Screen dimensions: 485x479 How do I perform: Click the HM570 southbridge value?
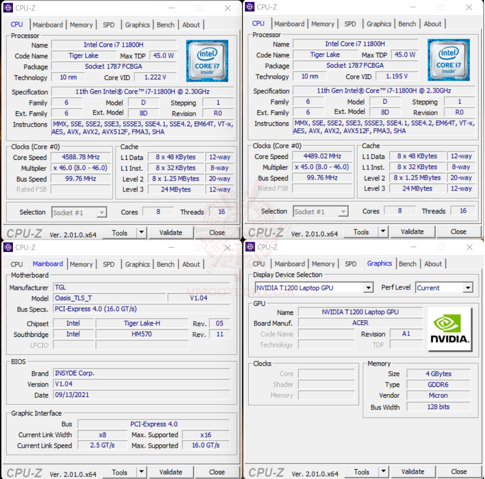coord(142,334)
